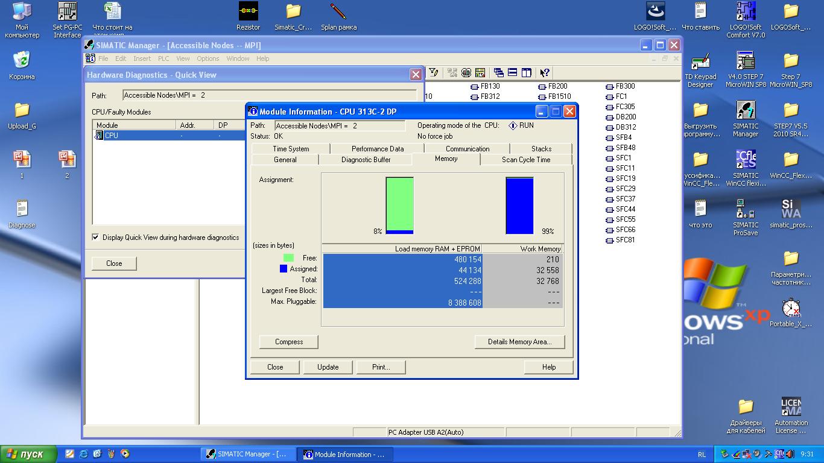Switch to the Diagnostic Buffer tab
The height and width of the screenshot is (463, 824).
[366, 160]
